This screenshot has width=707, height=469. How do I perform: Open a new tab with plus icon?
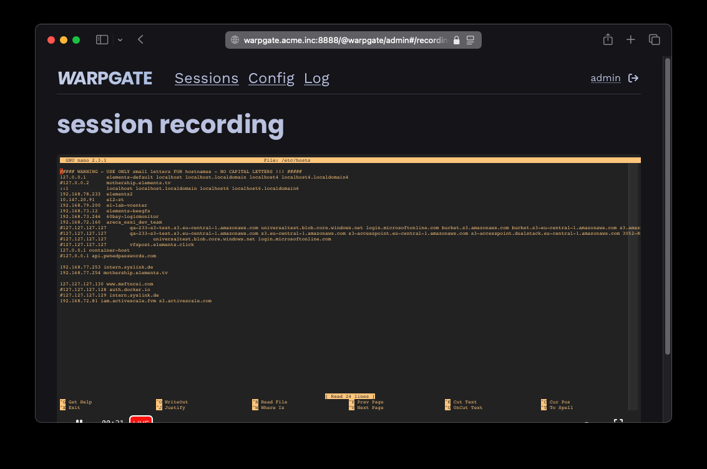pos(631,40)
